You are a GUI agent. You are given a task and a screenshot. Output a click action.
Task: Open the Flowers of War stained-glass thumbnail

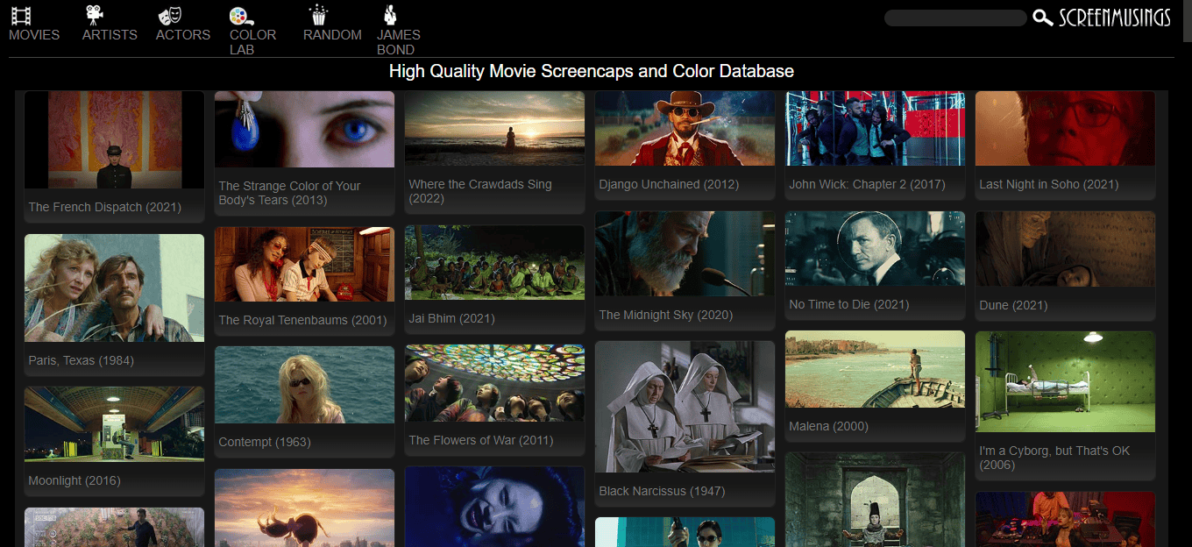494,382
